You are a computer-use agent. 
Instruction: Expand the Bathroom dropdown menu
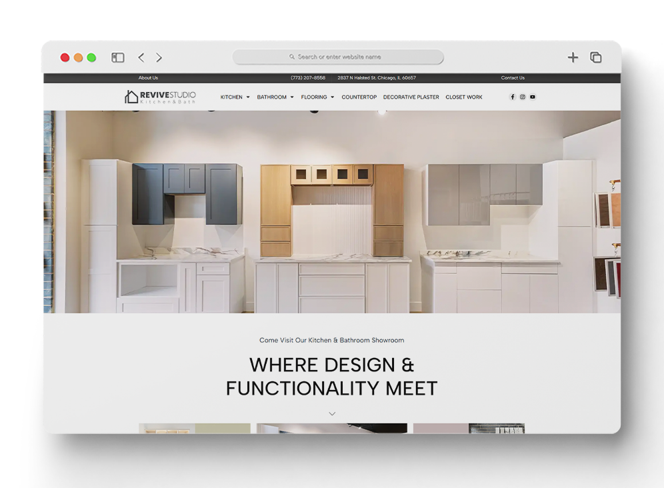coord(275,97)
